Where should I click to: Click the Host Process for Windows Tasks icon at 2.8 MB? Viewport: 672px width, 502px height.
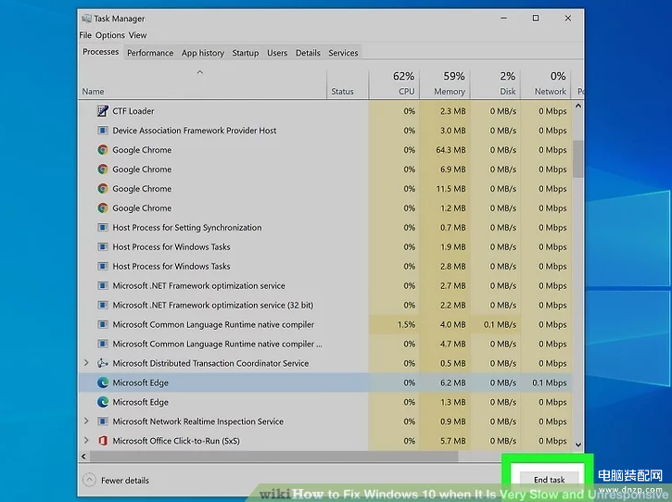(x=103, y=266)
